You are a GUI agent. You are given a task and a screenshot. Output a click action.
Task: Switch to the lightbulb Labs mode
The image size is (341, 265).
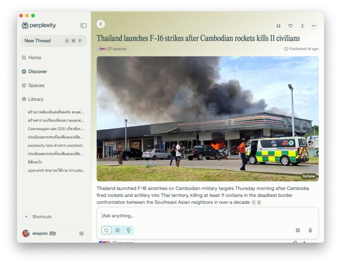coord(129,230)
